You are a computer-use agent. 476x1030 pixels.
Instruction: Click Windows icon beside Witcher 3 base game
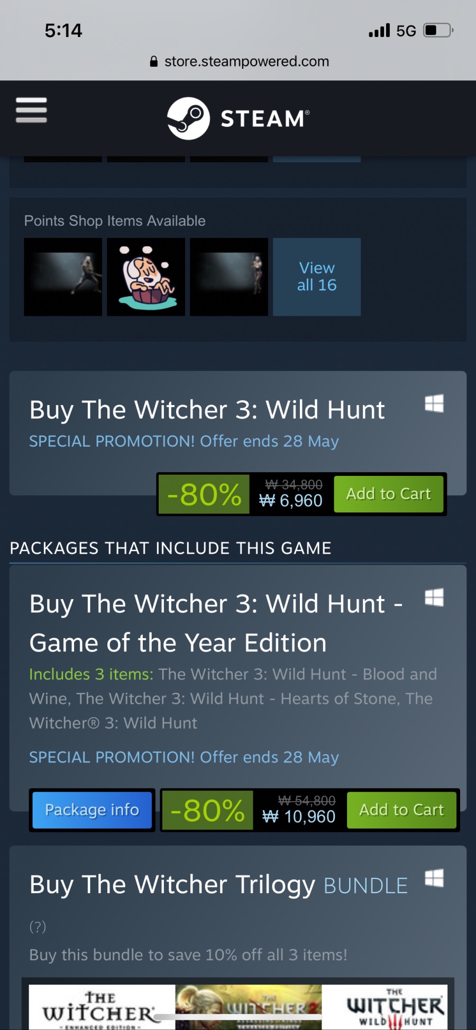[x=434, y=404]
